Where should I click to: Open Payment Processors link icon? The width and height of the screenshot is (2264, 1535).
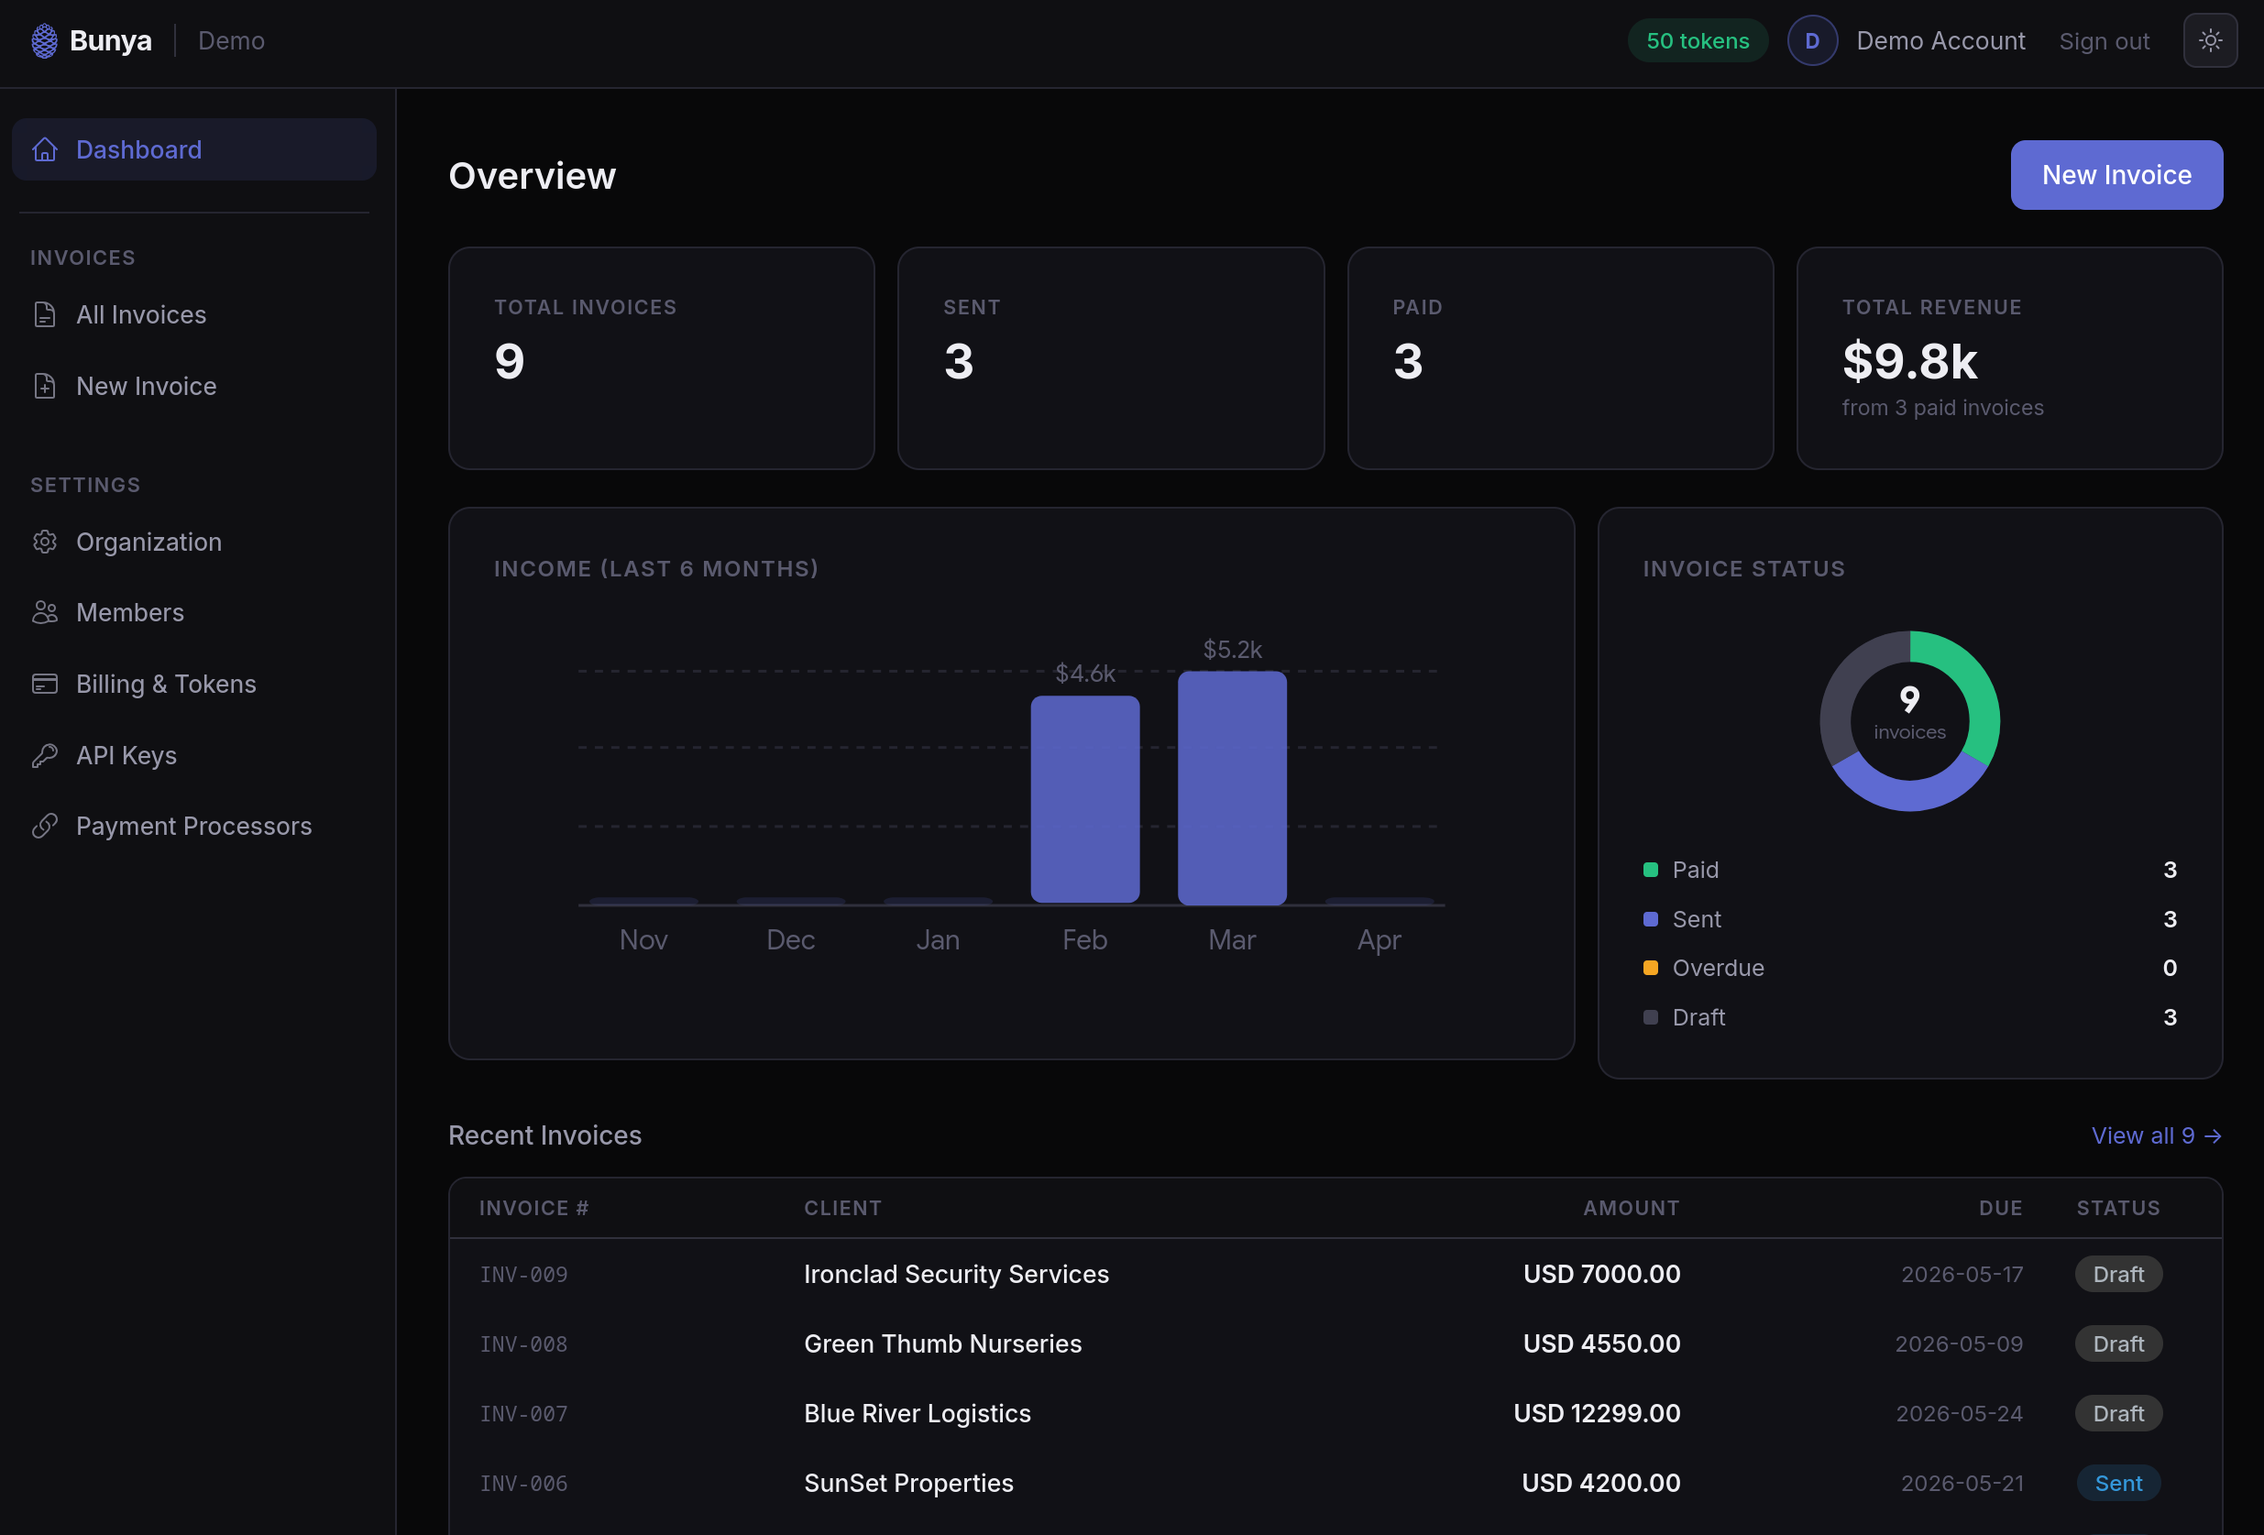[45, 826]
